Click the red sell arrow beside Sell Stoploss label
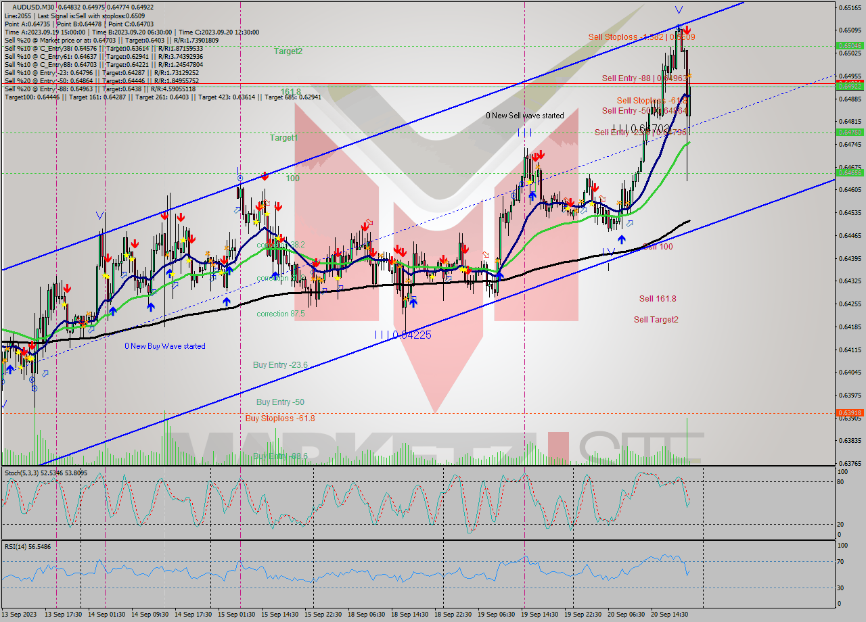The image size is (866, 622). click(x=687, y=30)
